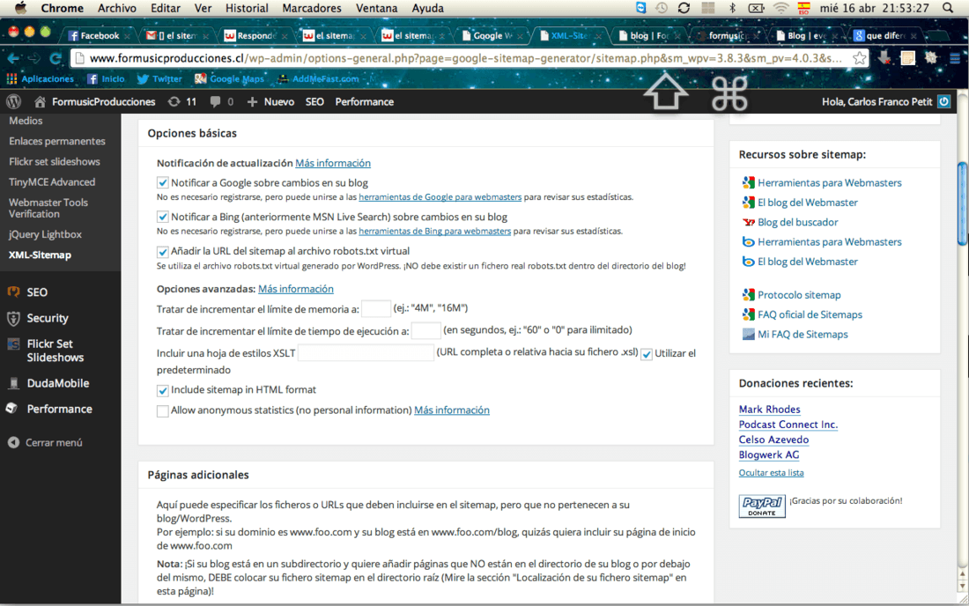The height and width of the screenshot is (606, 969).
Task: Open Archivo menu in menu bar
Action: [x=117, y=8]
